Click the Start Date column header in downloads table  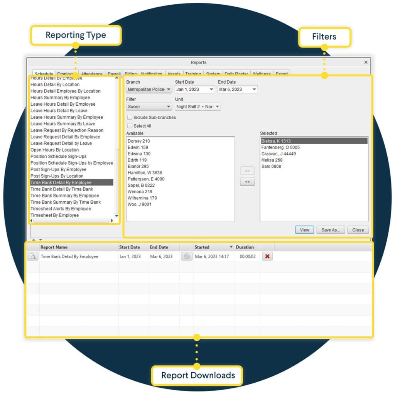(x=133, y=247)
